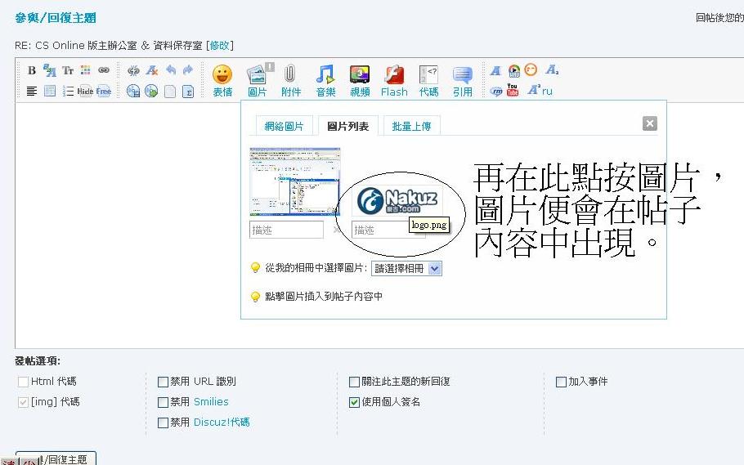The width and height of the screenshot is (744, 465).
Task: Click the subscript A2 icon
Action: pos(552,70)
